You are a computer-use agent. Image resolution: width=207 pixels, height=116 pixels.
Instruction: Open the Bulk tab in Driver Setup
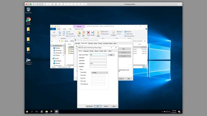(x=105, y=51)
